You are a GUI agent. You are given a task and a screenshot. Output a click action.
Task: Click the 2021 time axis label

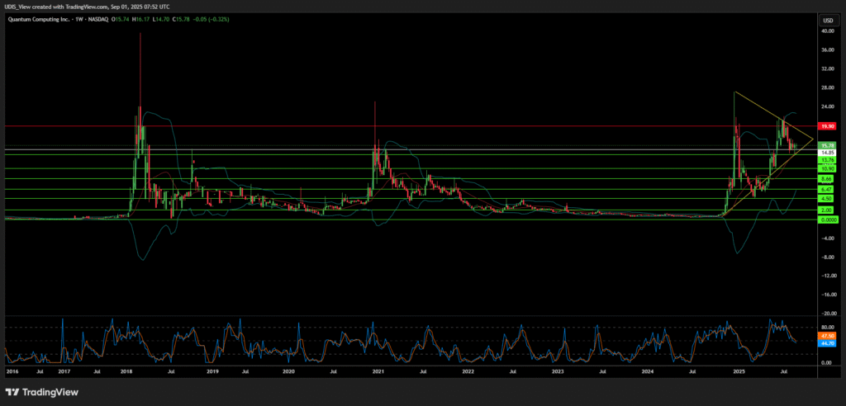tap(378, 372)
